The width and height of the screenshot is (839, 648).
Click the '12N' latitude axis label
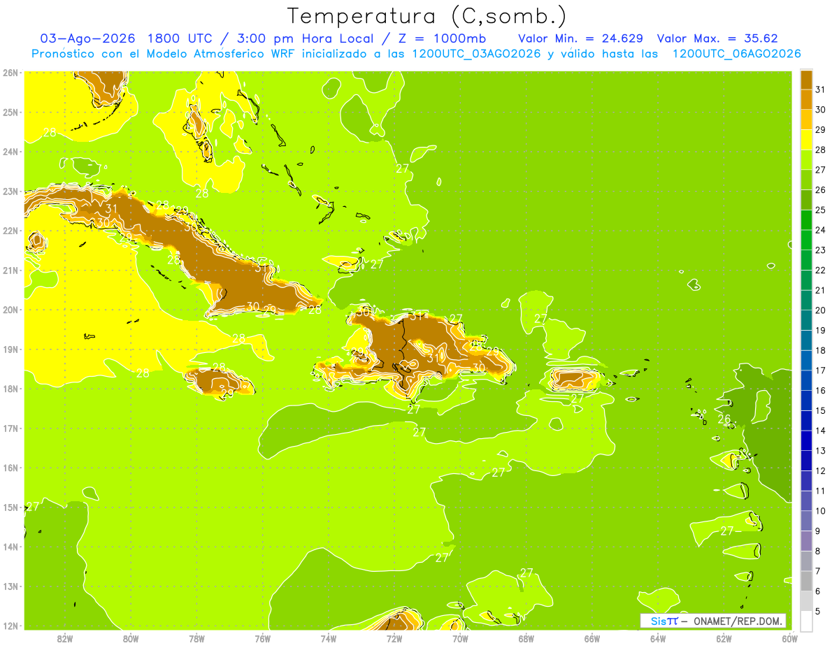pyautogui.click(x=10, y=626)
